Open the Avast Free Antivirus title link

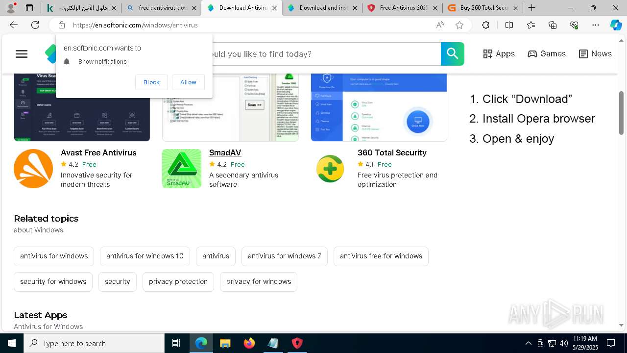coord(98,152)
